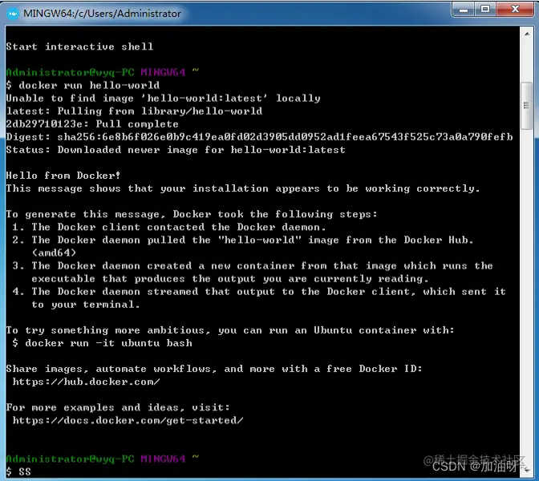
Task: Click 'executable that produces the output' line
Action: pyautogui.click(x=230, y=279)
